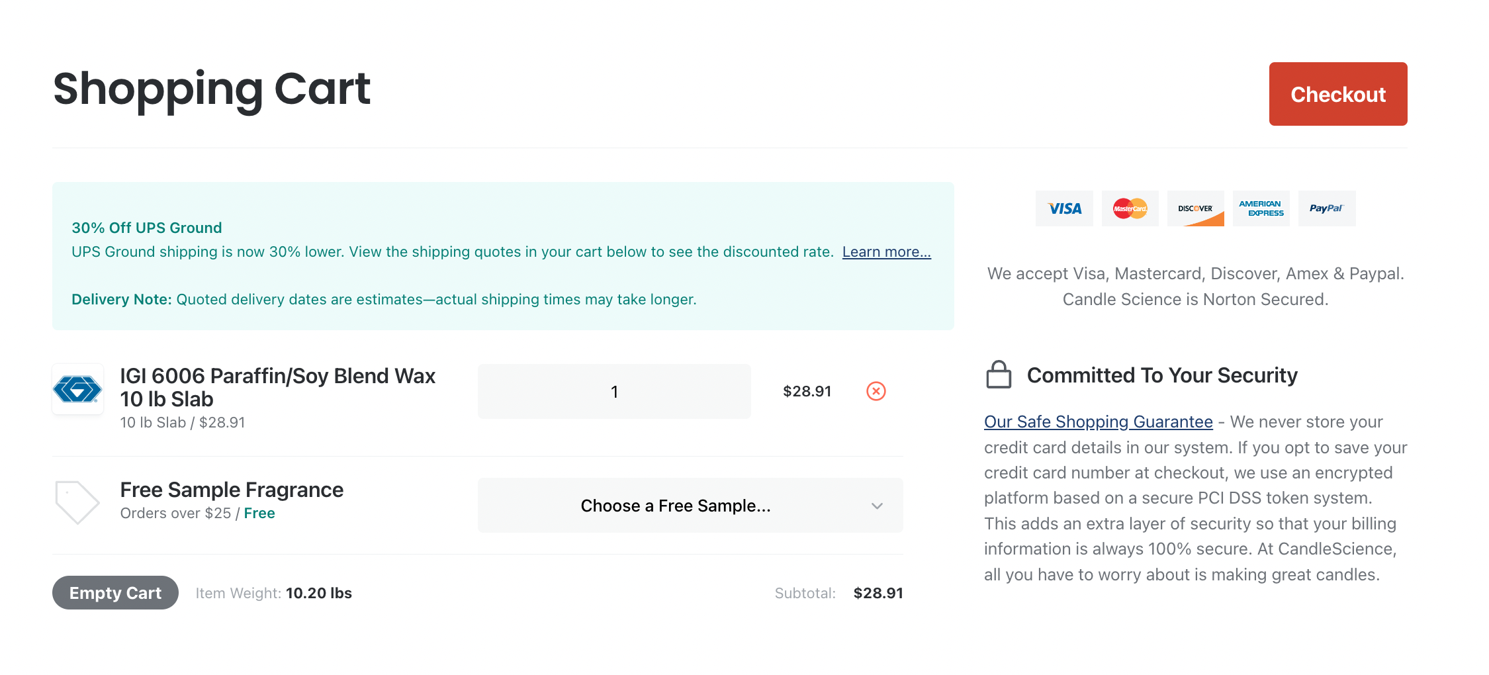Click the American Express icon
This screenshot has height=675, width=1489.
click(1261, 208)
